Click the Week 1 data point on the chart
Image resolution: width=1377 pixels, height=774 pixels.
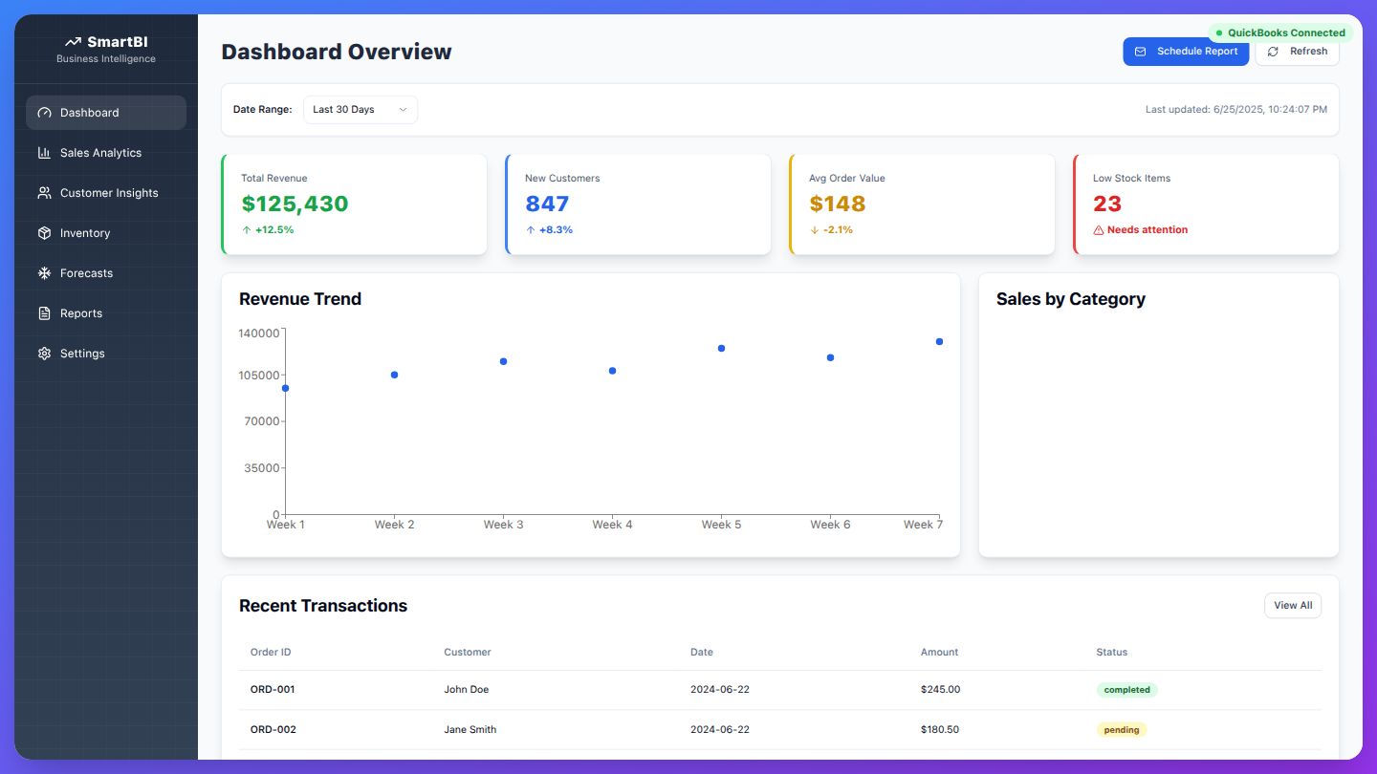coord(285,388)
